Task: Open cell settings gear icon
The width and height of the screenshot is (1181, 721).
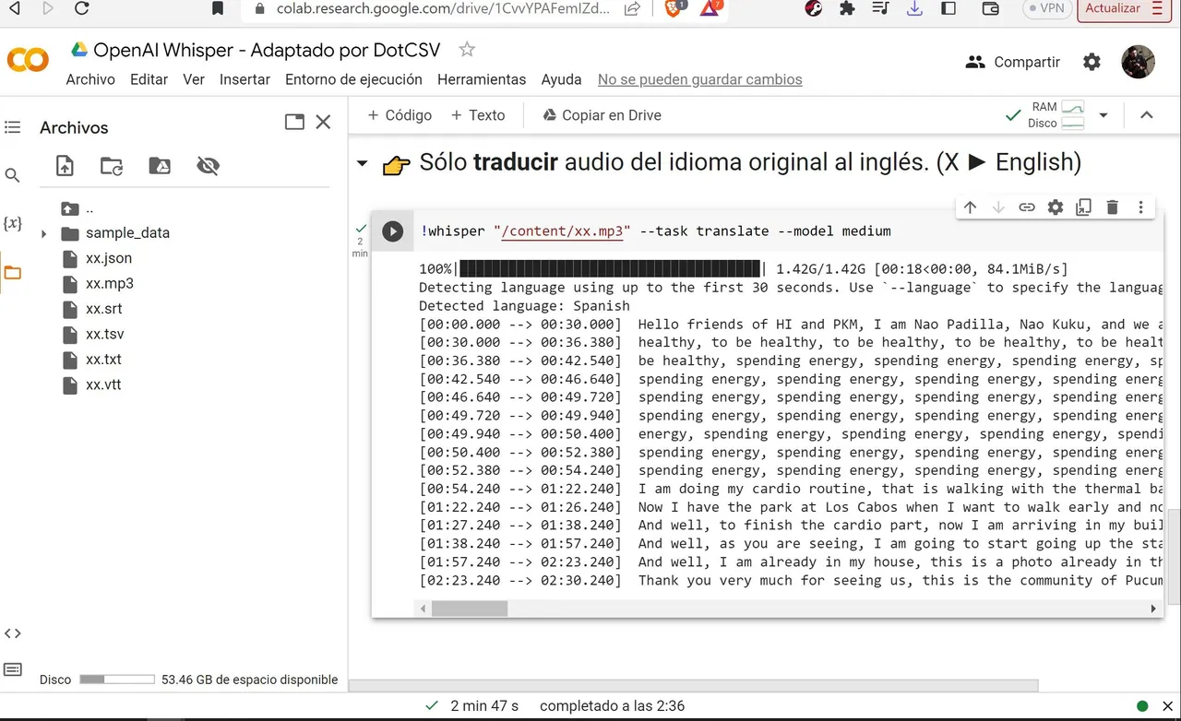Action: pyautogui.click(x=1056, y=207)
